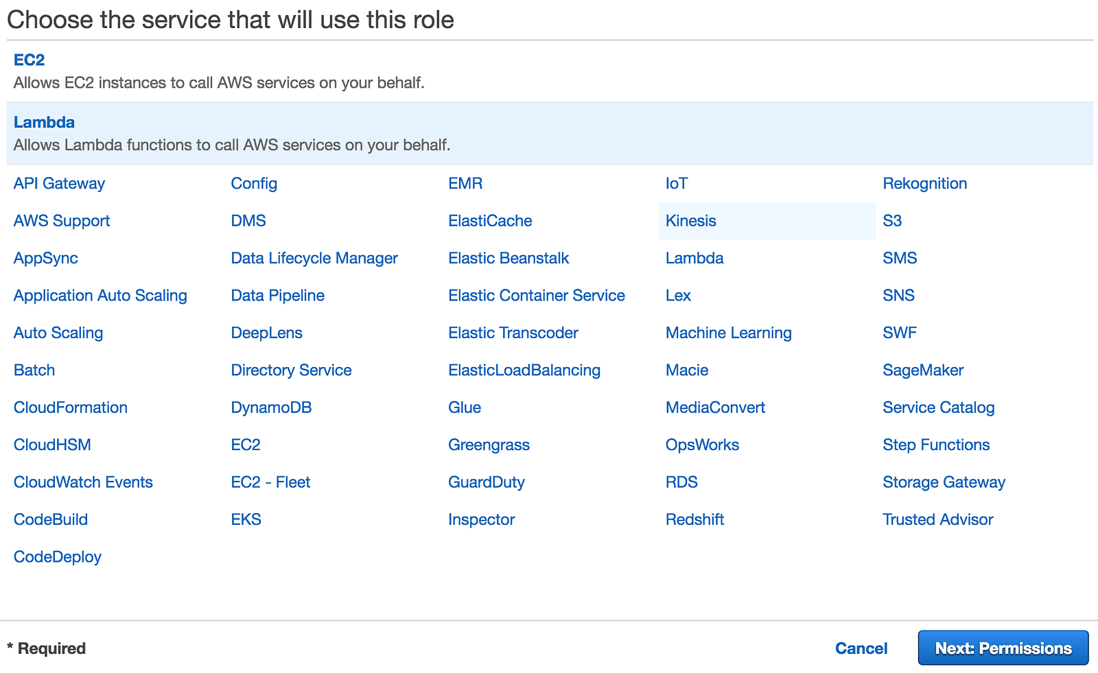
Task: Choose RDS as the service
Action: click(x=681, y=482)
